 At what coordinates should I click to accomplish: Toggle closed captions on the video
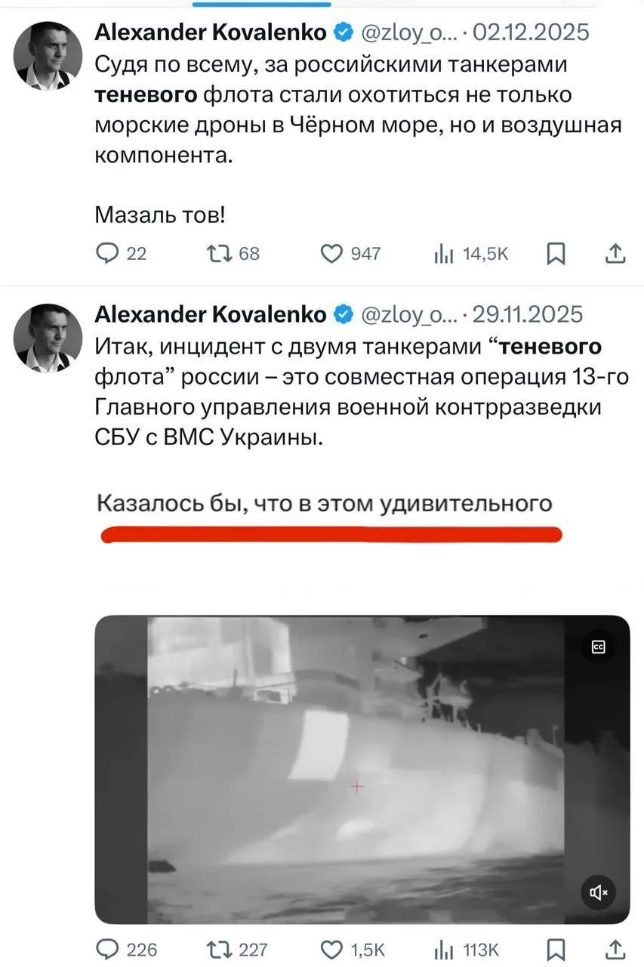click(598, 647)
